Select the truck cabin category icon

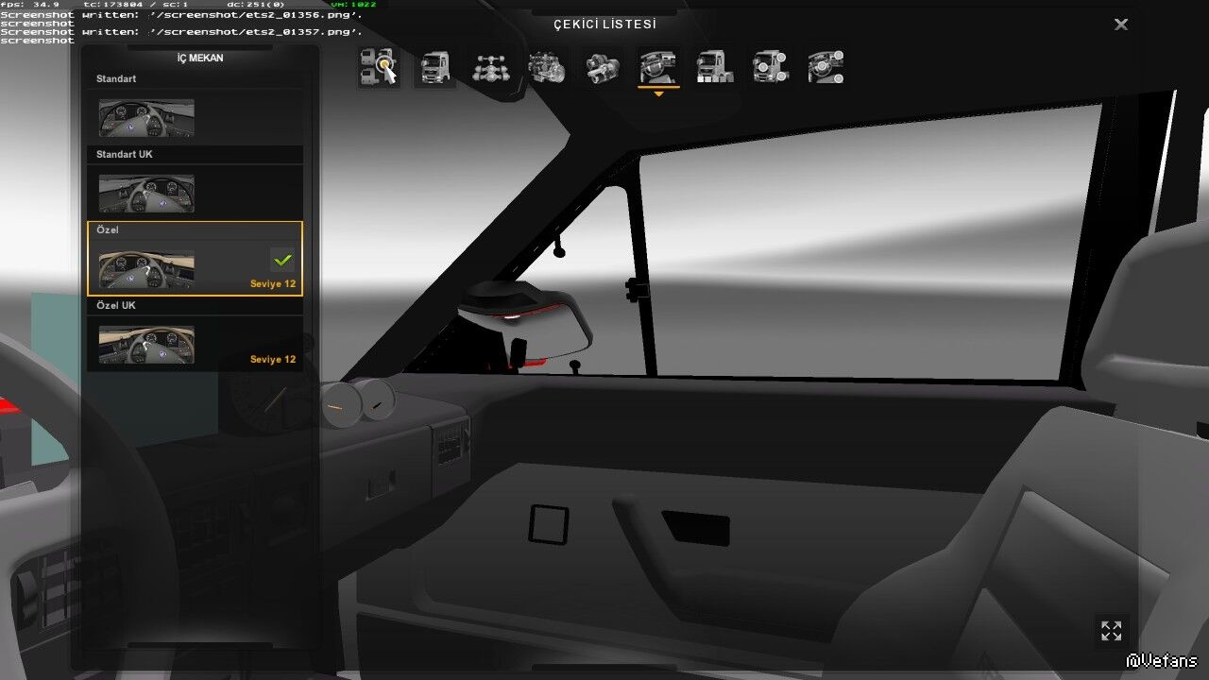point(434,67)
